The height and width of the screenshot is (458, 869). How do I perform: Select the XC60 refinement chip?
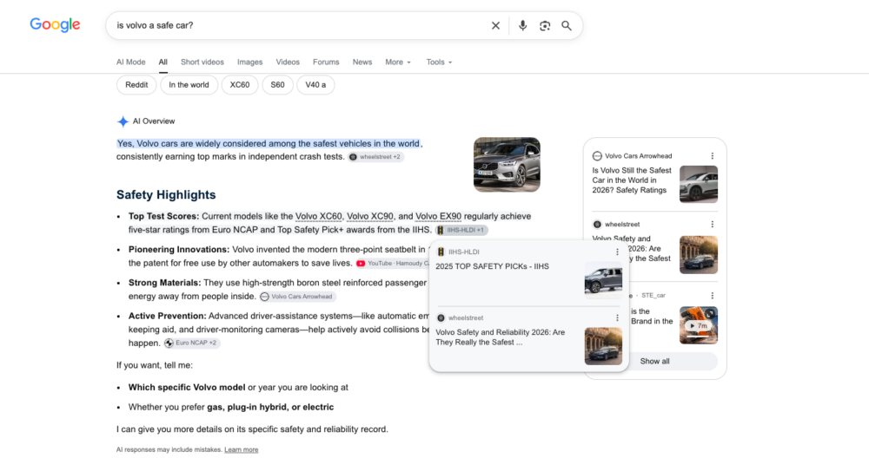point(240,85)
